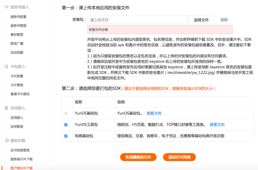258x170 pixels.
Task: Click the YunOS工具包 name cell
Action: click(94, 125)
